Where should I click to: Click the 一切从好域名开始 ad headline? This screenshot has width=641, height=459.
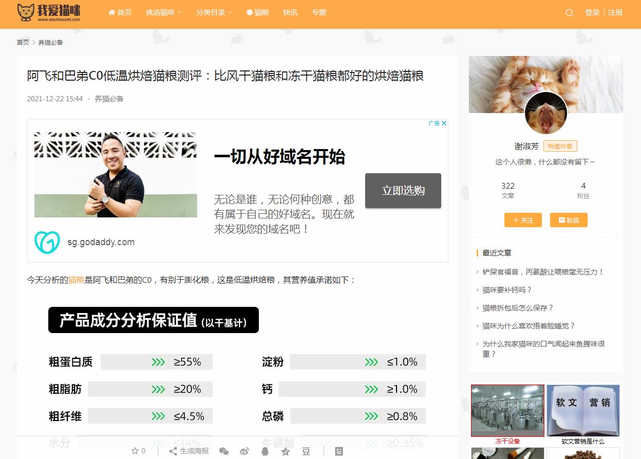pos(279,157)
